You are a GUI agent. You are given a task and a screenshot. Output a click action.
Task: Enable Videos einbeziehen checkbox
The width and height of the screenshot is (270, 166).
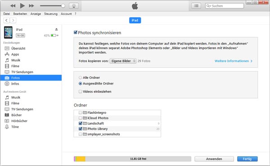click(x=80, y=92)
